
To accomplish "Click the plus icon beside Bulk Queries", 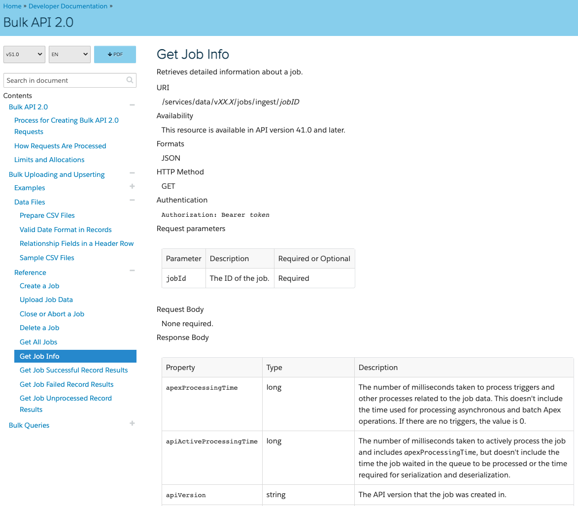I will tap(132, 423).
